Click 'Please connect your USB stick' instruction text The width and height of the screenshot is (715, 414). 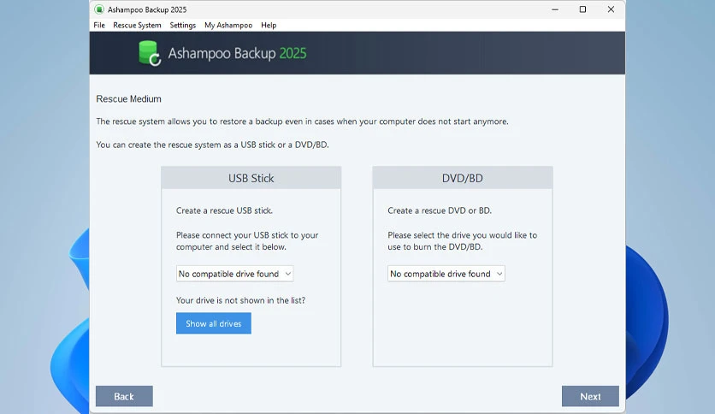click(247, 240)
